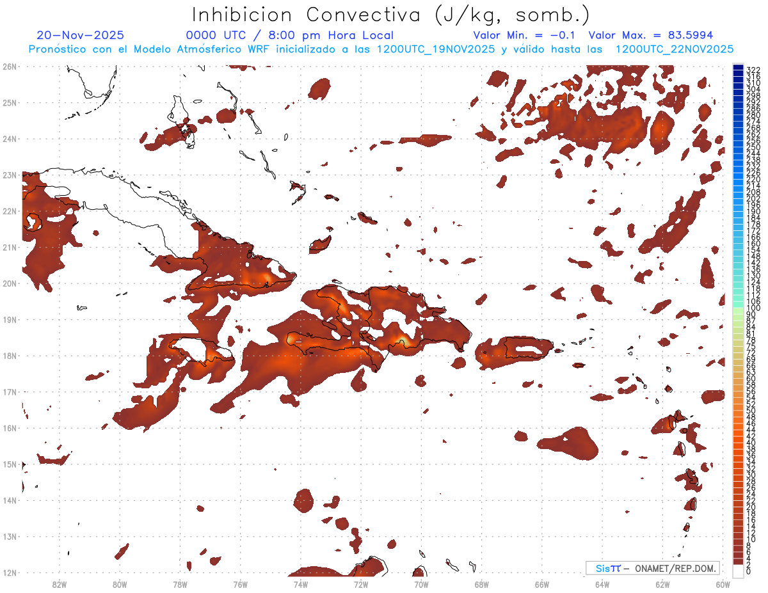This screenshot has width=768, height=593.
Task: Click the "13N" latitude label
Action: pyautogui.click(x=10, y=536)
